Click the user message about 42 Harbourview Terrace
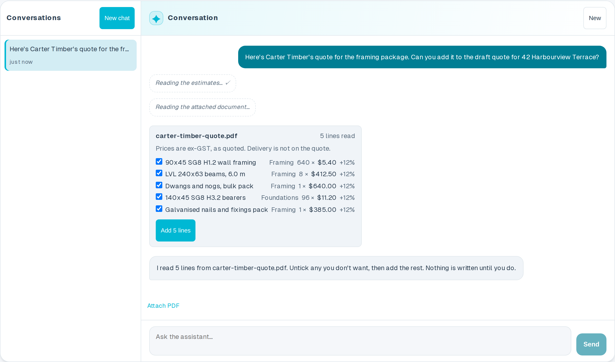Screen dimensions: 615x362 pyautogui.click(x=422, y=57)
